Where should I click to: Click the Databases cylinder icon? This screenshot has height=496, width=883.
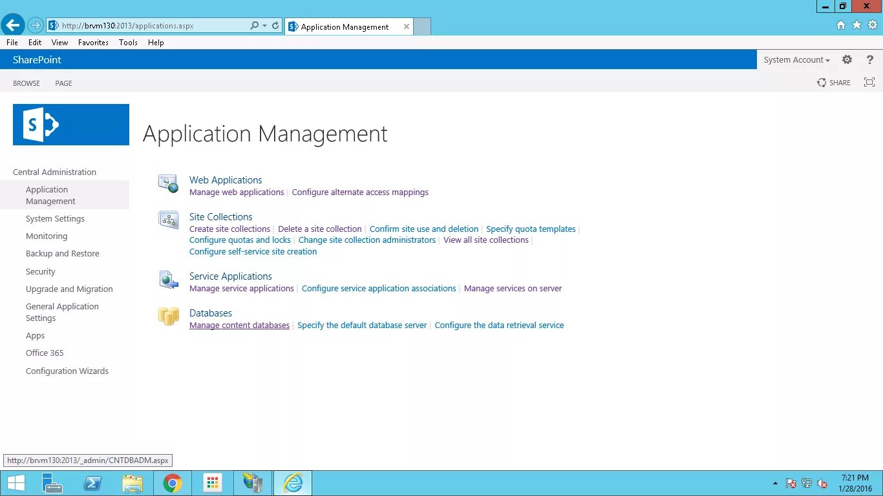169,316
